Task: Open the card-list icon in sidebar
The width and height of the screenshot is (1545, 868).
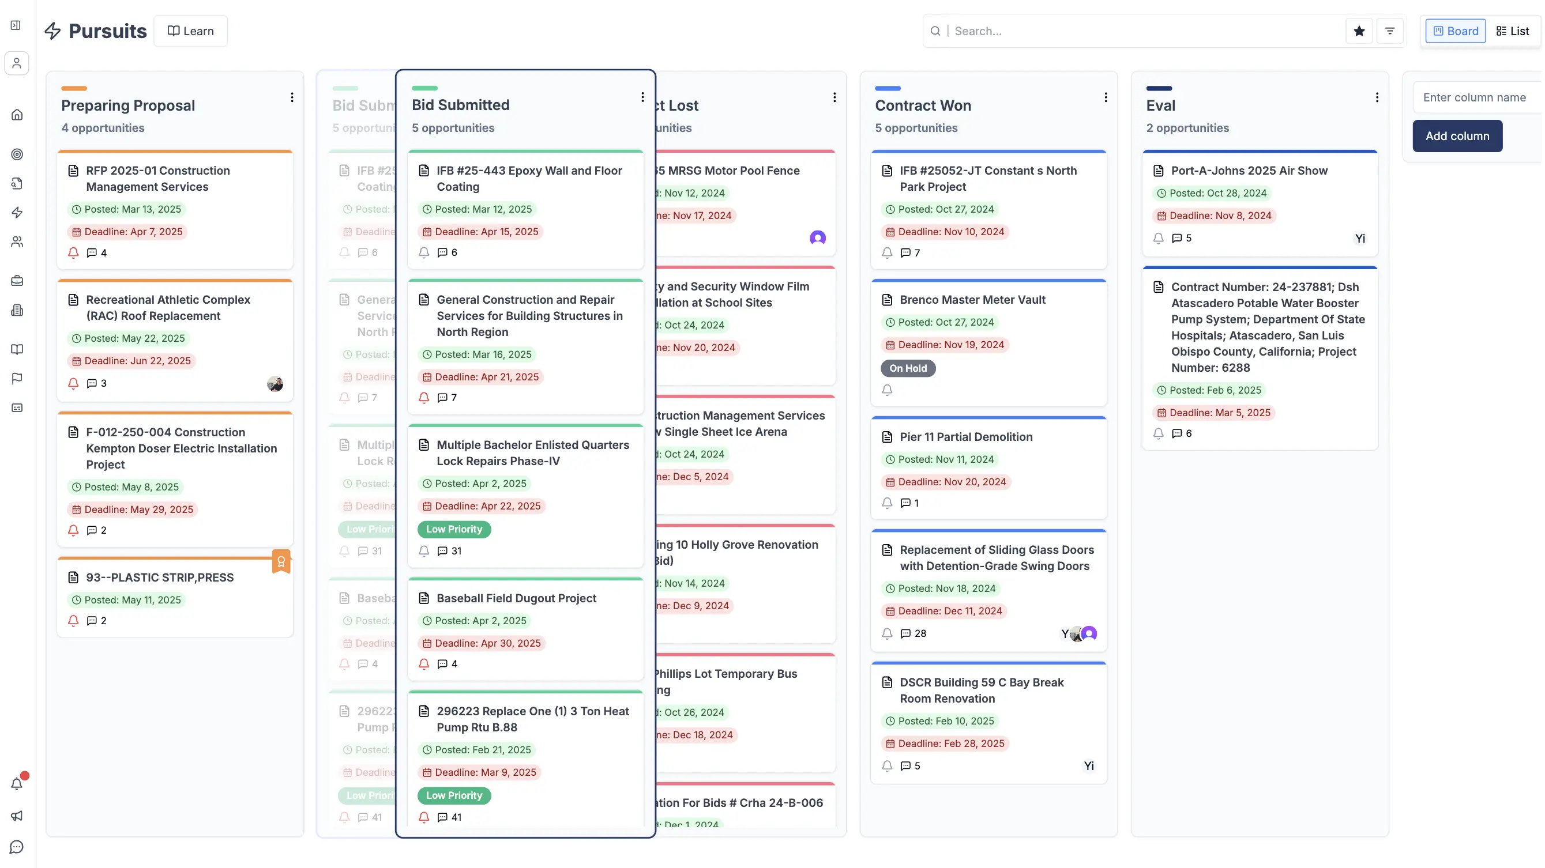Action: (x=17, y=407)
